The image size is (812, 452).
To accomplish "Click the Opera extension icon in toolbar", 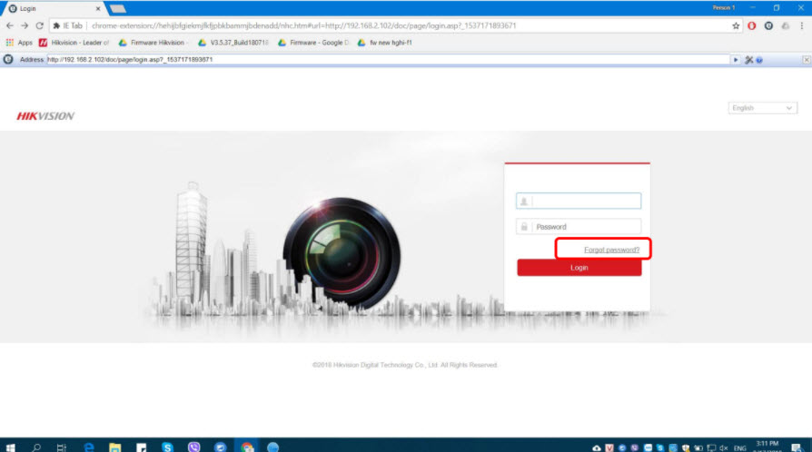I will point(752,25).
